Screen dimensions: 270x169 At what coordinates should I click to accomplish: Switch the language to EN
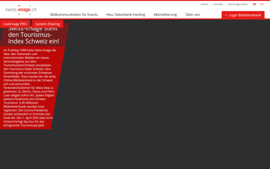(x=262, y=4)
